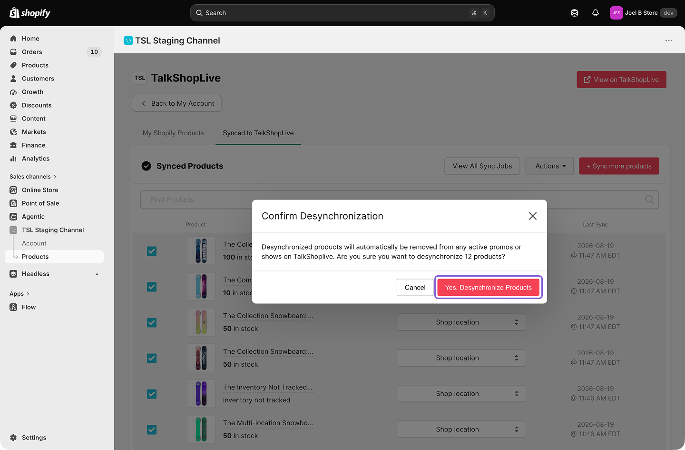The height and width of the screenshot is (450, 685).
Task: Click purple Inventory Not Tracked snowboard thumbnail
Action: pyautogui.click(x=201, y=394)
